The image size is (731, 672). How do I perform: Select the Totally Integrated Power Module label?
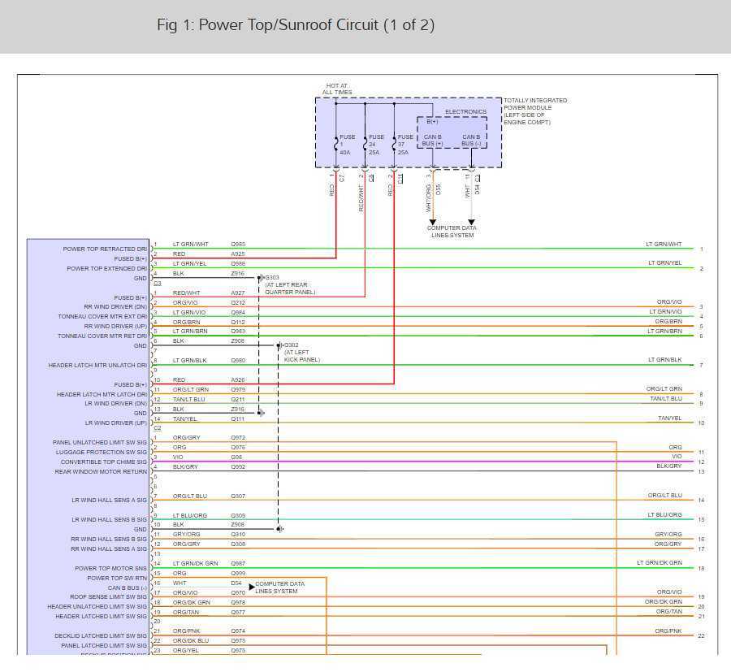[535, 111]
